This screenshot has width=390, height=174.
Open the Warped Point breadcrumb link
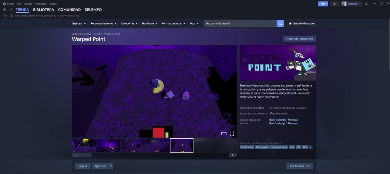click(x=112, y=34)
